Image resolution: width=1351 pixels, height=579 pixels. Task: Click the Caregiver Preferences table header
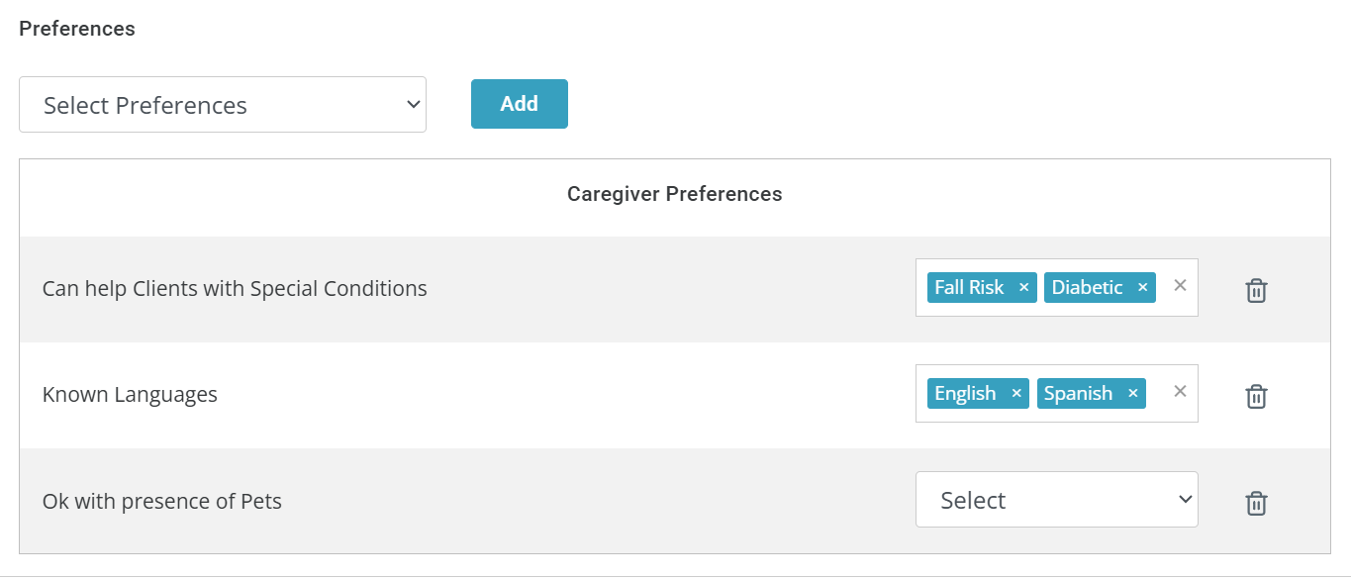[x=674, y=194]
